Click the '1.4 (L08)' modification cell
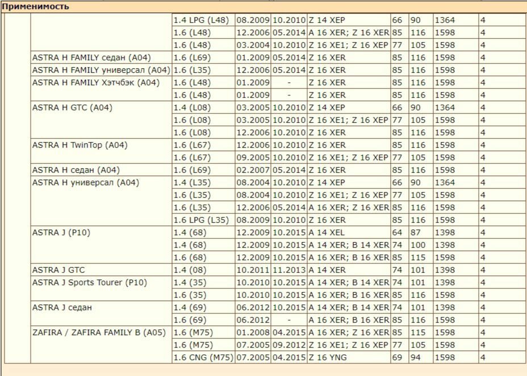The width and height of the screenshot is (527, 376). click(203, 107)
